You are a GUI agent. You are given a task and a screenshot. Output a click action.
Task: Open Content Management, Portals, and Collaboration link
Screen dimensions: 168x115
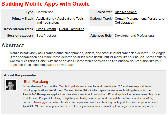pos(139,20)
